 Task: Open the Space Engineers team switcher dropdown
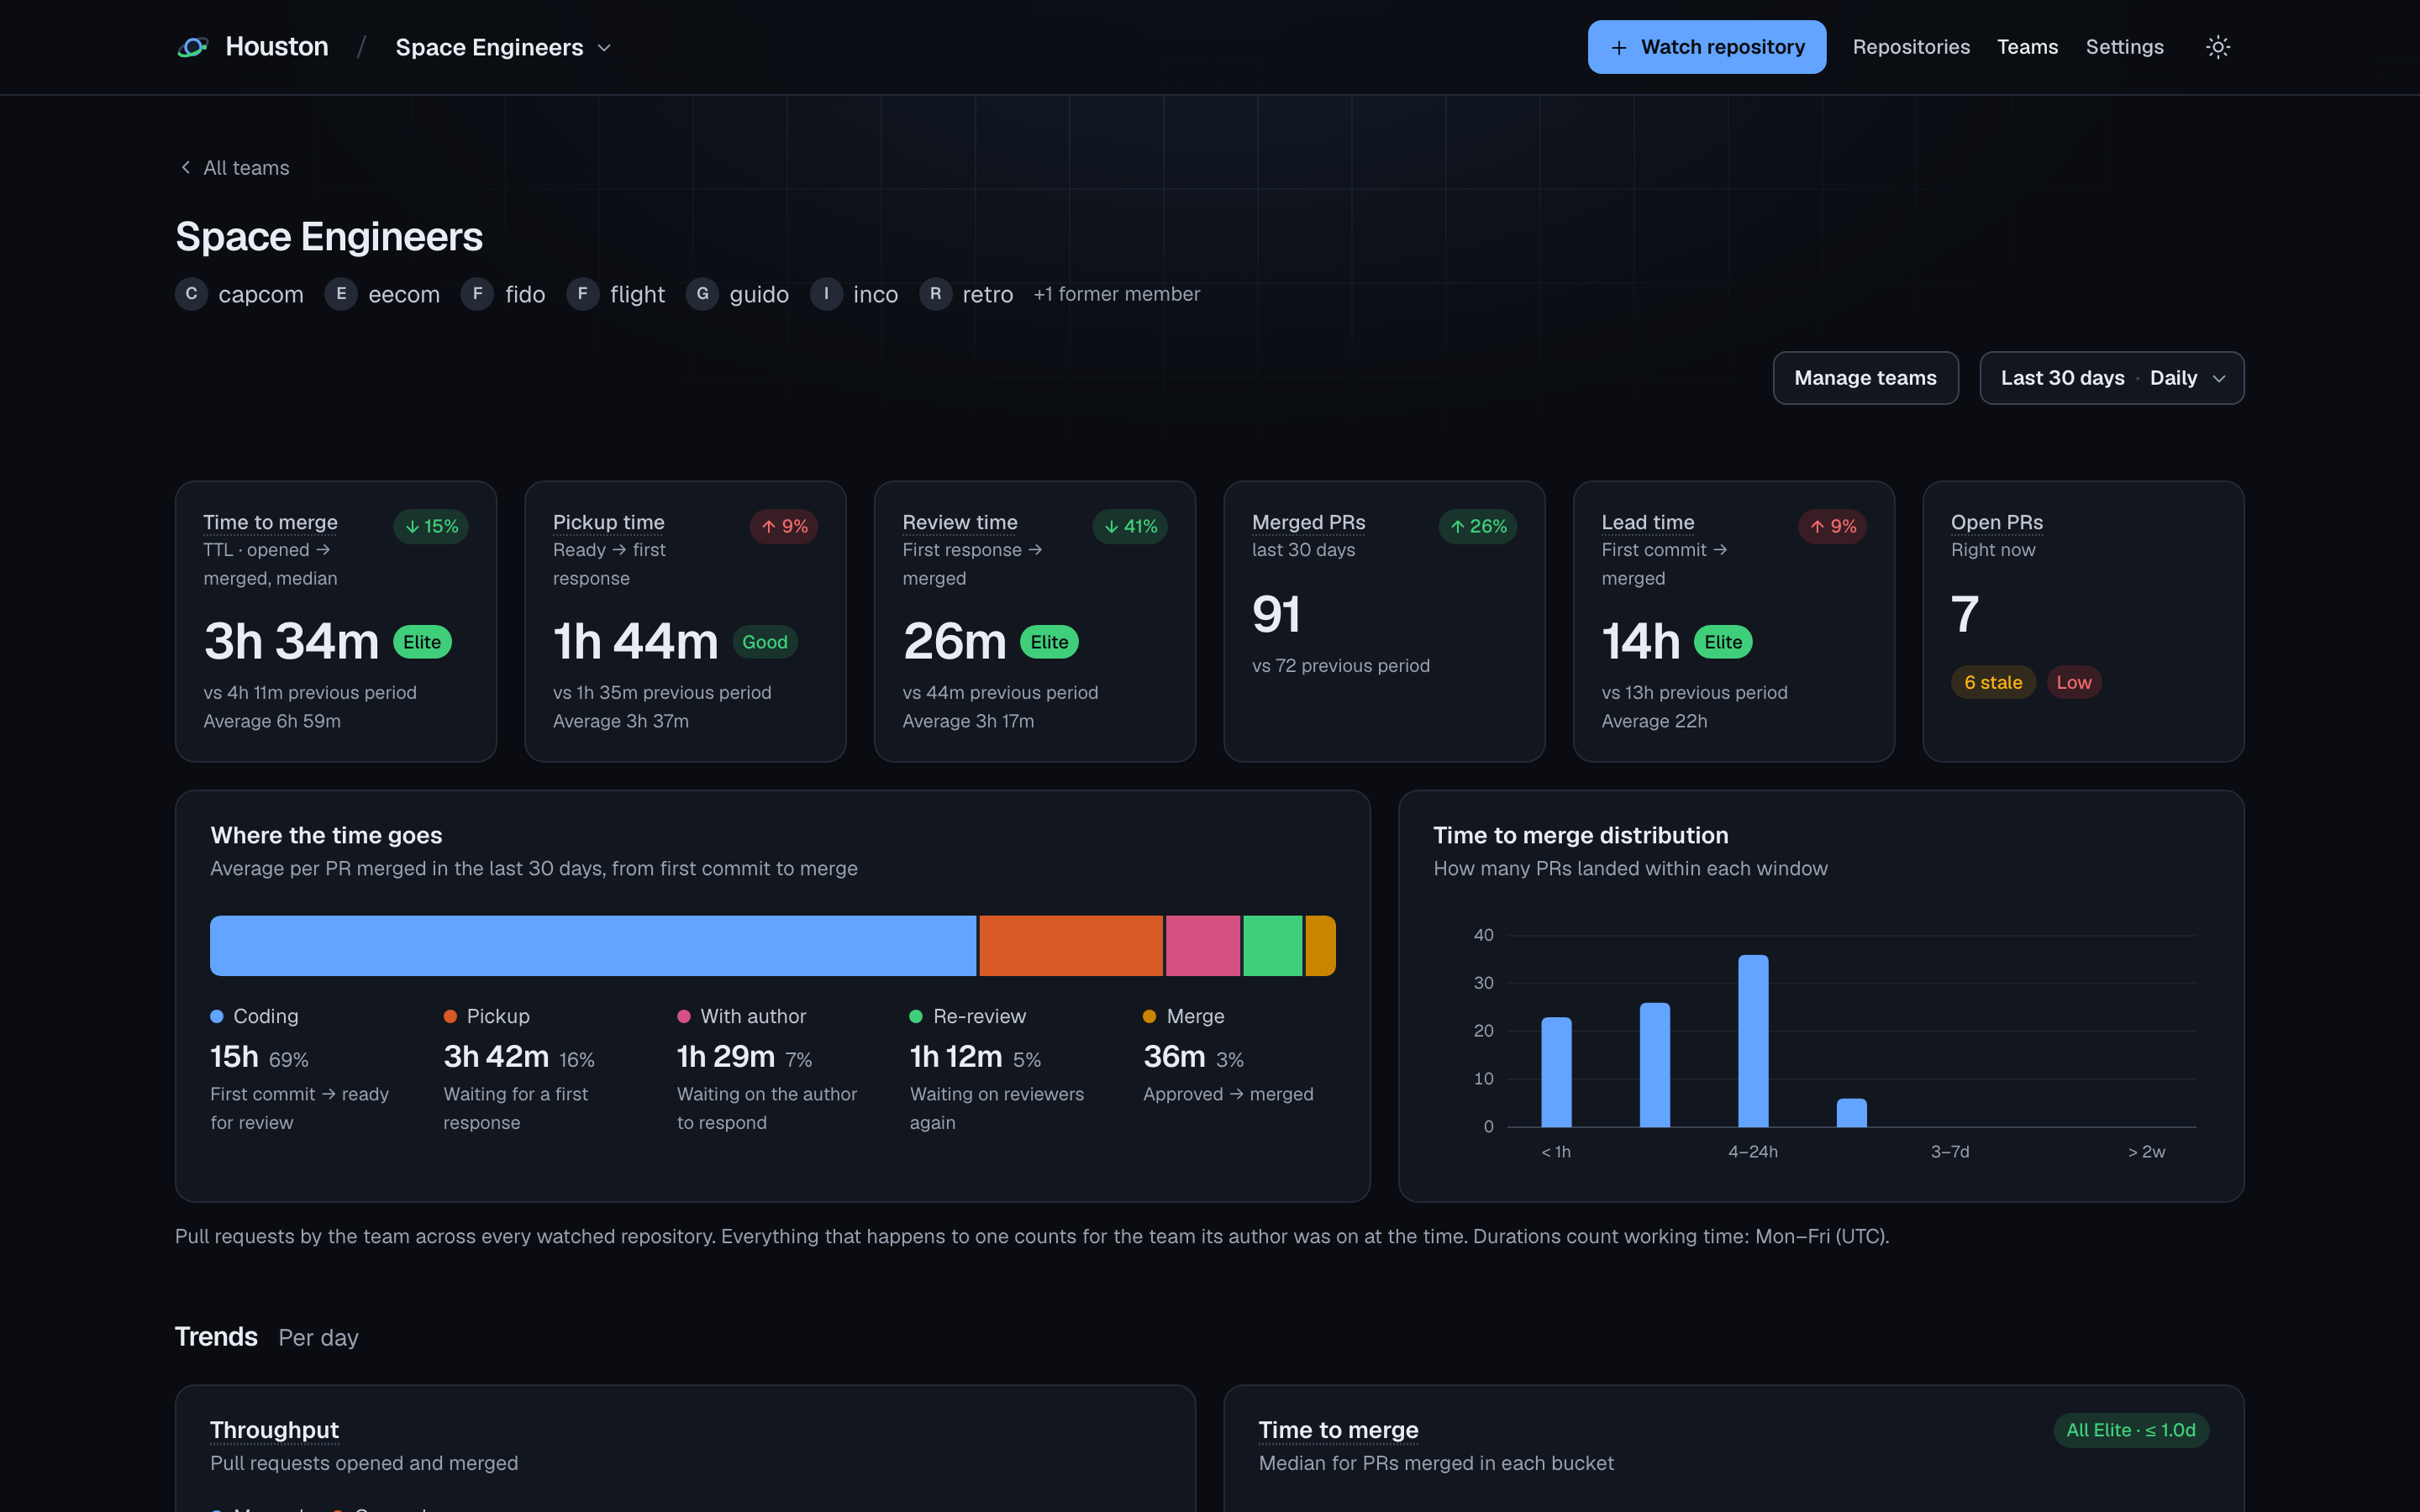click(x=503, y=47)
